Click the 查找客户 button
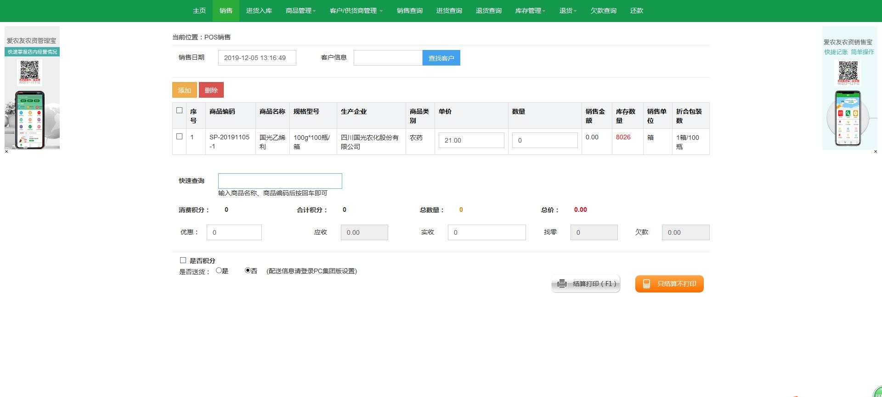This screenshot has width=882, height=397. point(441,58)
